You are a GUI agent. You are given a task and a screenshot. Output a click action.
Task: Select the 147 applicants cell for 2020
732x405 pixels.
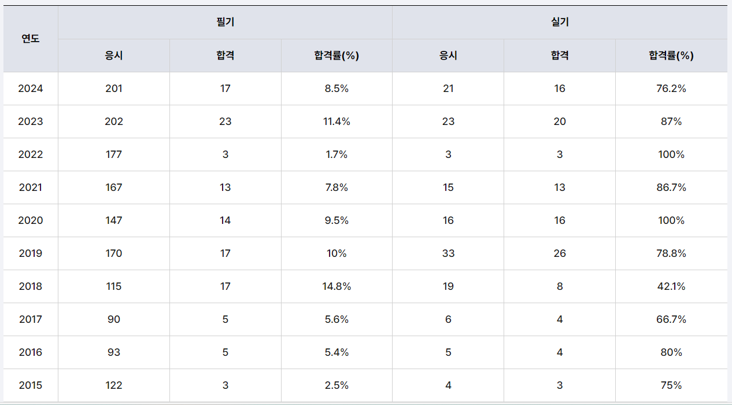[114, 220]
